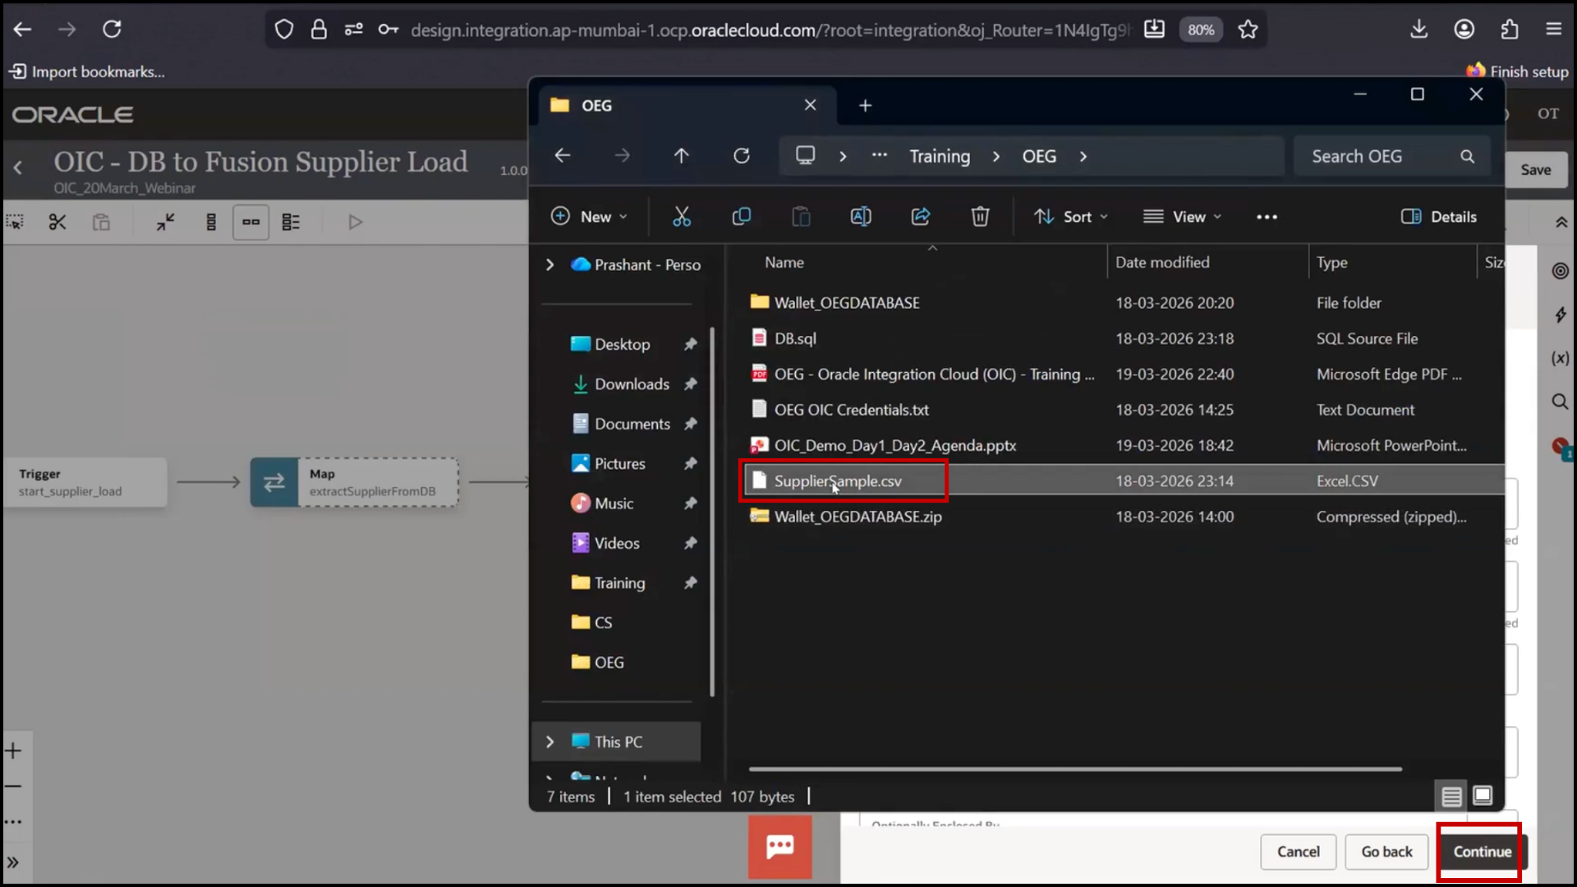Viewport: 1577px width, 887px height.
Task: Open Pictures in quick access
Action: tap(619, 463)
